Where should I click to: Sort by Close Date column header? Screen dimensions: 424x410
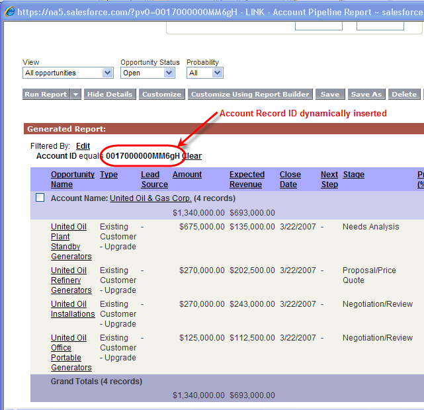pyautogui.click(x=290, y=179)
